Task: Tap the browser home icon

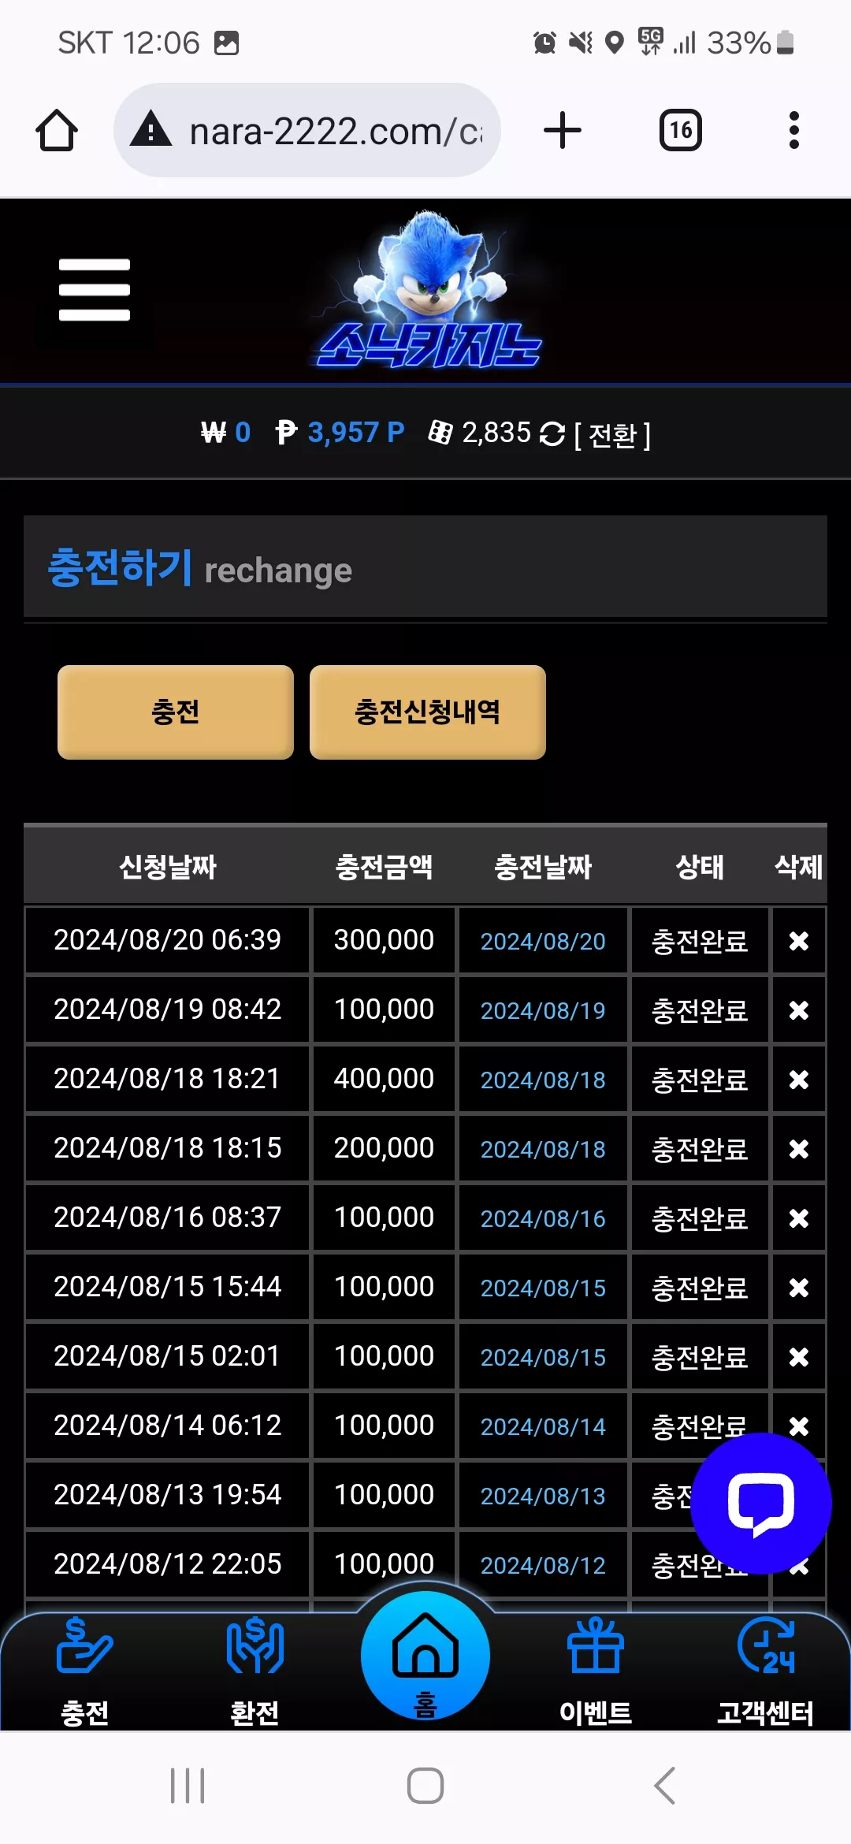Action: [57, 130]
